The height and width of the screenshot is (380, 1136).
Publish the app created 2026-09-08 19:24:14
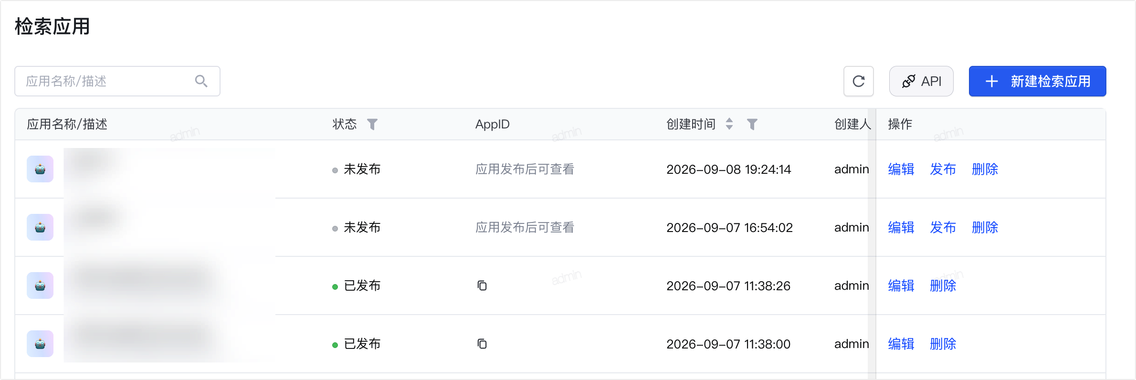tap(943, 169)
